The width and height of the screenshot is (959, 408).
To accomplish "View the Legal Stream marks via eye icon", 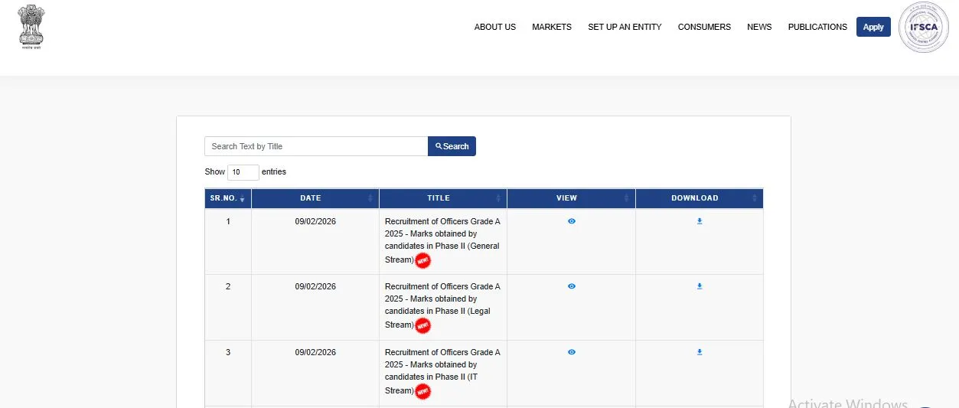I will (x=571, y=286).
